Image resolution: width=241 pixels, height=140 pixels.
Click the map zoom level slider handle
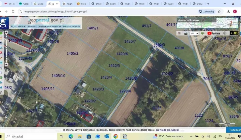6,39
